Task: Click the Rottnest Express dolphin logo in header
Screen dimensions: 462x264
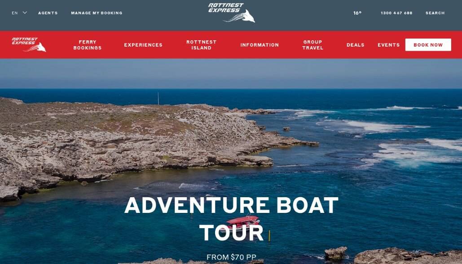Action: [232, 13]
